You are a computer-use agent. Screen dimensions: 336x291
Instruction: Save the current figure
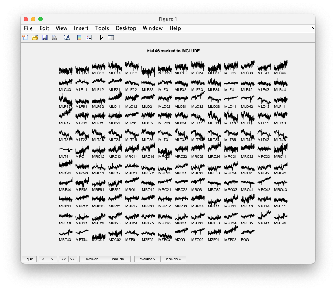click(x=45, y=37)
